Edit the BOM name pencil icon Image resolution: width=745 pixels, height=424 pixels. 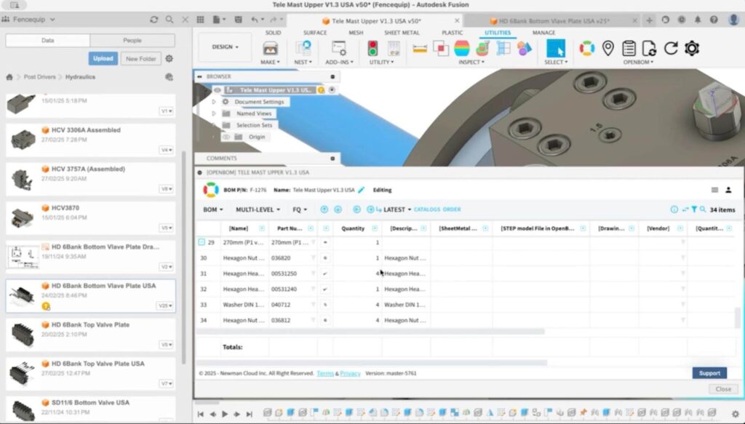pyautogui.click(x=361, y=190)
